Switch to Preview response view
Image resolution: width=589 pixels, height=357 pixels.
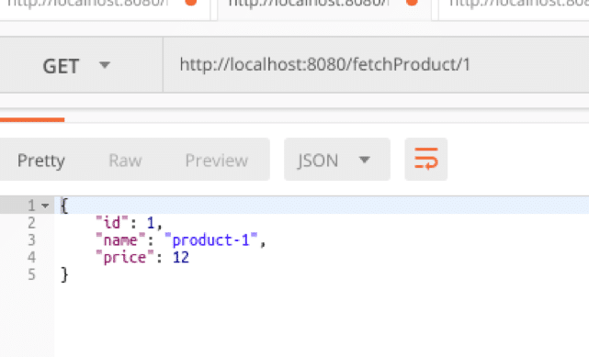point(216,161)
